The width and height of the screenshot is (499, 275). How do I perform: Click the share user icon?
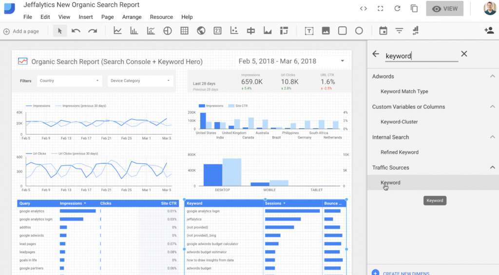(489, 31)
